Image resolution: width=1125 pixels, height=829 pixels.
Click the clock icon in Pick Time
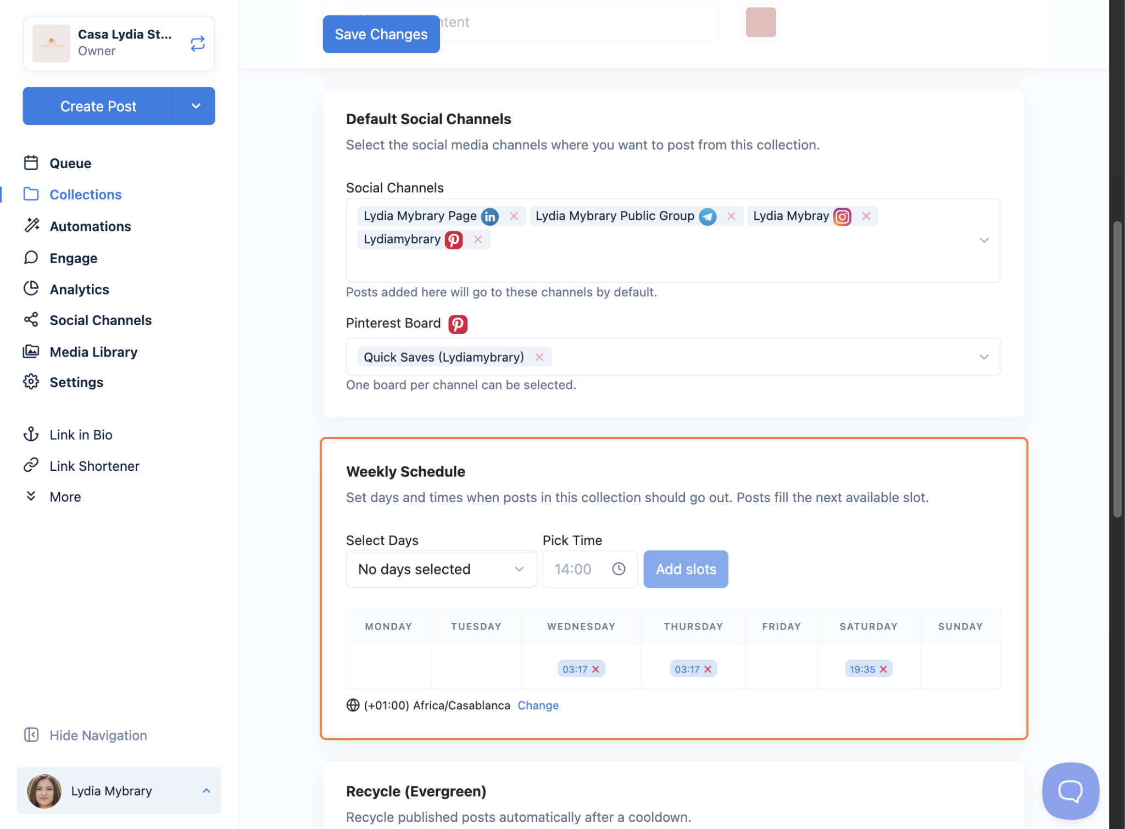[619, 569]
